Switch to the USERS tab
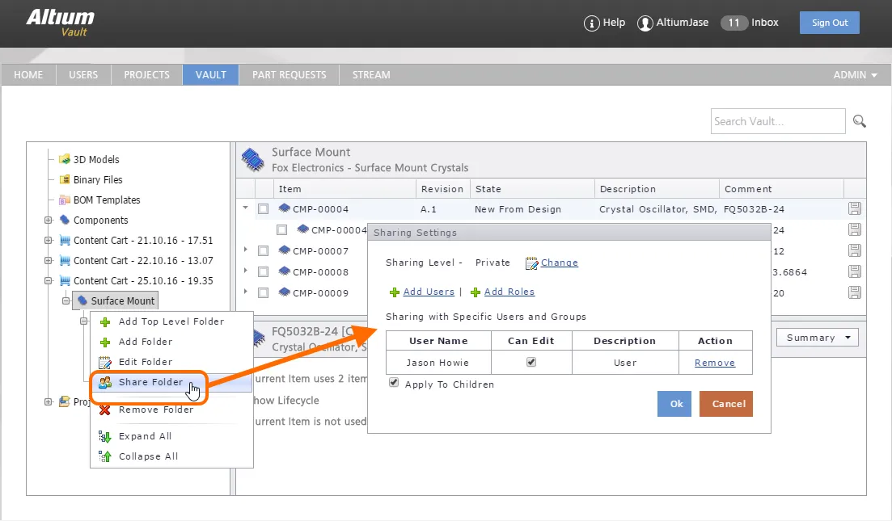 [x=83, y=75]
